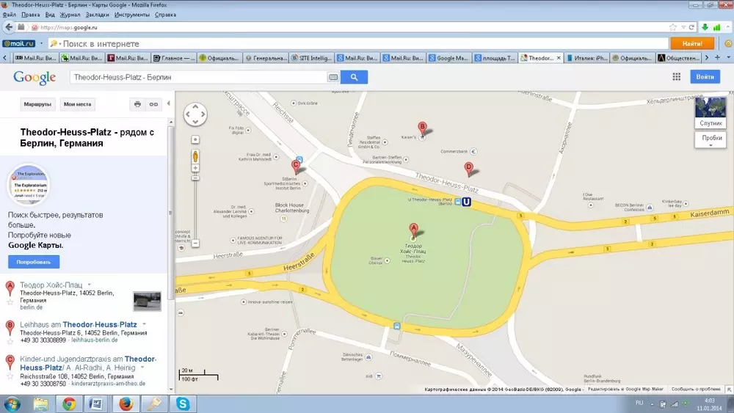This screenshot has height=413, width=734.
Task: Switch to the Италия: iPh... tab
Action: pyautogui.click(x=586, y=58)
